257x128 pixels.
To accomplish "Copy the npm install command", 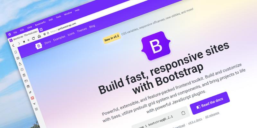I will point(183,113).
